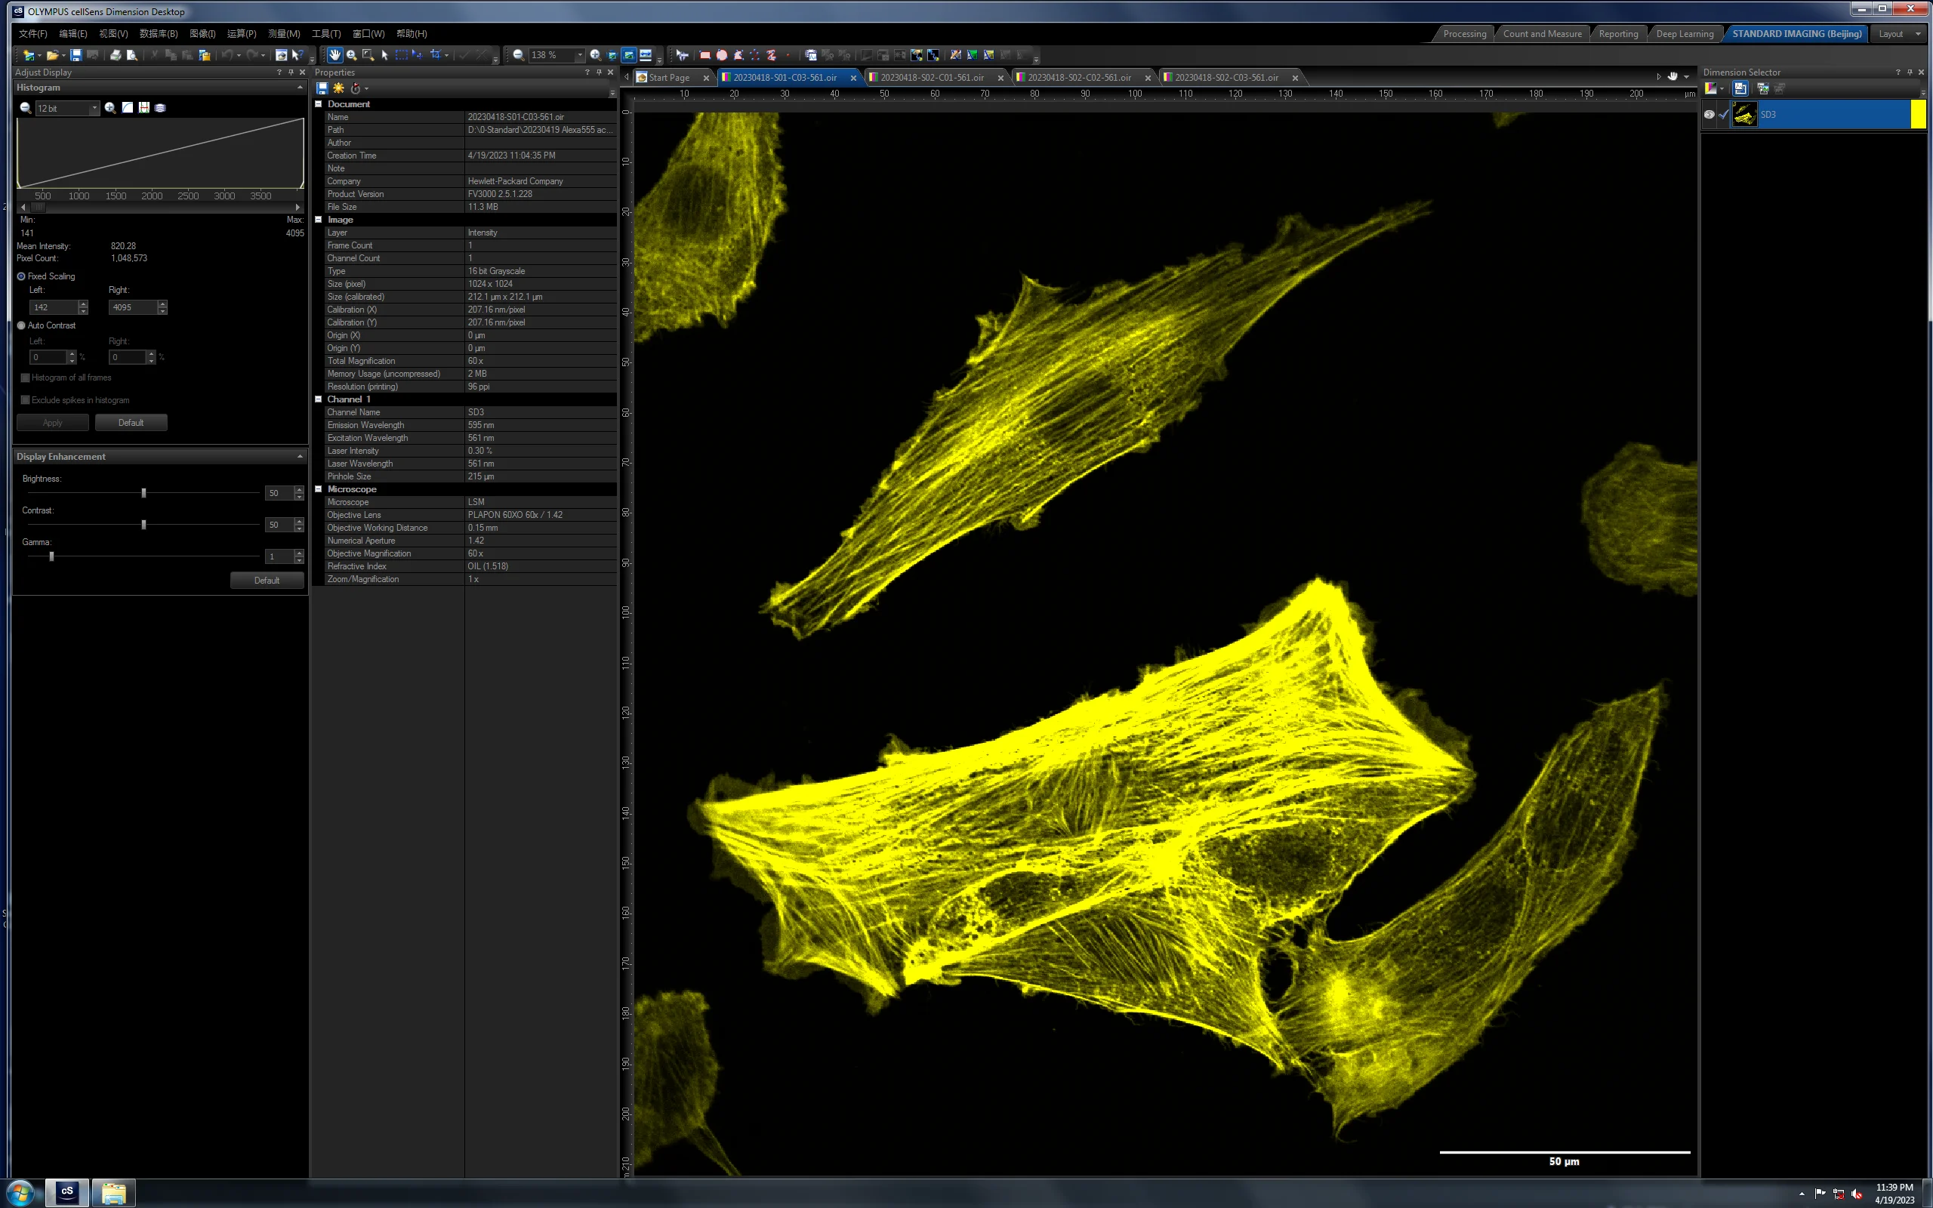Enable Exclude spikes in histogram checkbox

[26, 400]
